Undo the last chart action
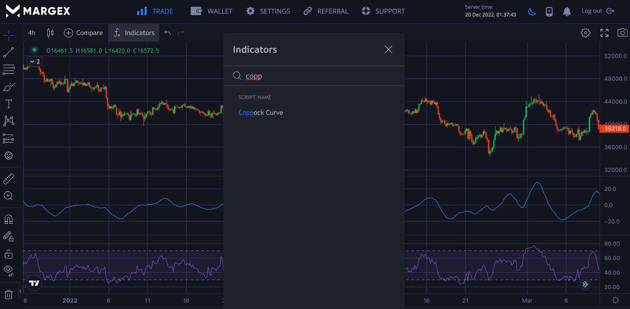 point(168,33)
